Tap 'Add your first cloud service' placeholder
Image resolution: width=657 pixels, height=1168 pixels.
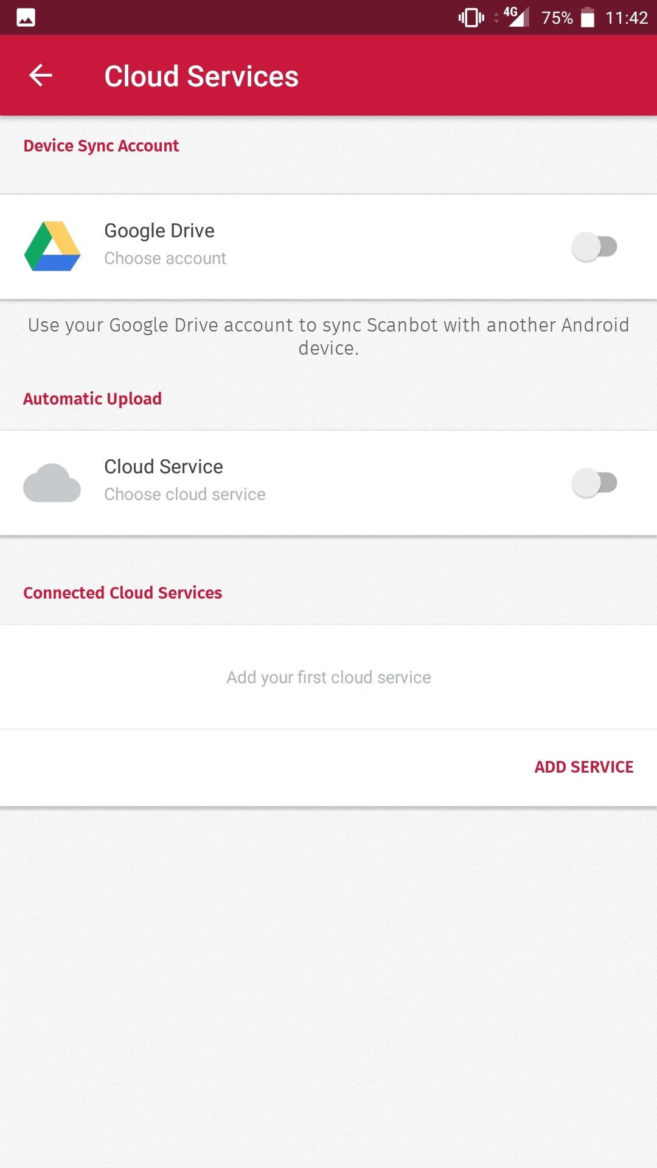[x=328, y=677]
